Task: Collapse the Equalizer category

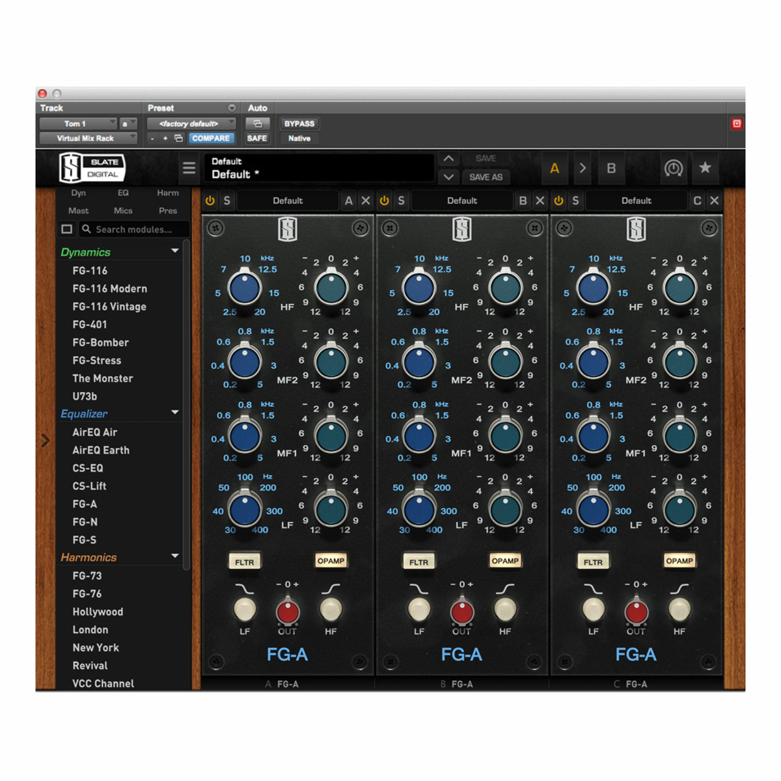Action: [174, 412]
